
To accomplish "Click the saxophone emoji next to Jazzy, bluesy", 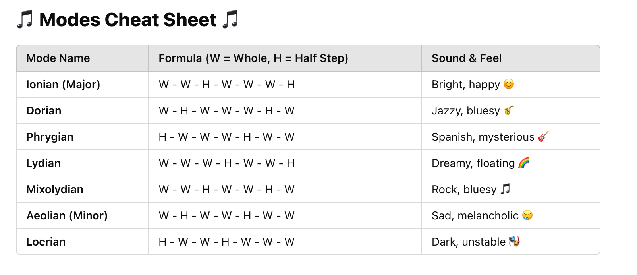I will point(509,110).
